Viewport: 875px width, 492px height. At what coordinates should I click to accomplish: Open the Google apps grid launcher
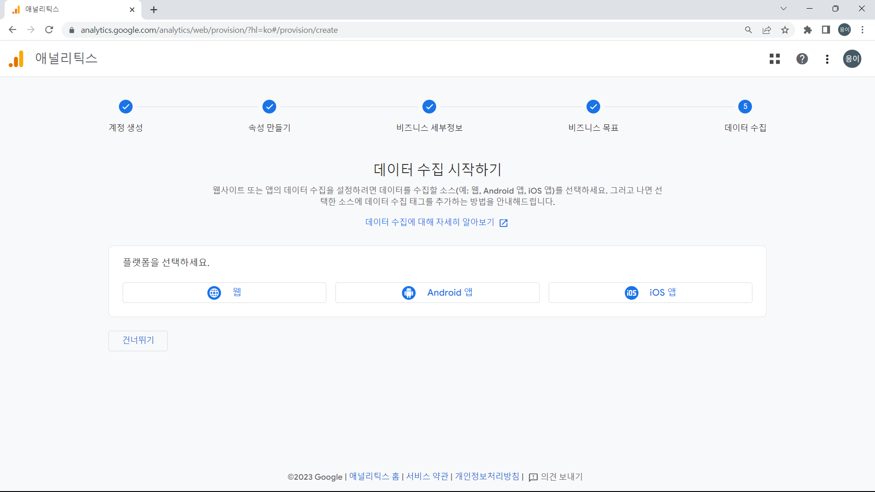774,59
